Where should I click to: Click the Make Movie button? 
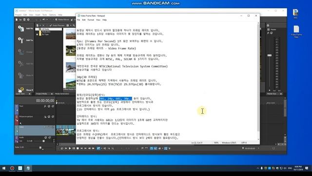pos(62,20)
